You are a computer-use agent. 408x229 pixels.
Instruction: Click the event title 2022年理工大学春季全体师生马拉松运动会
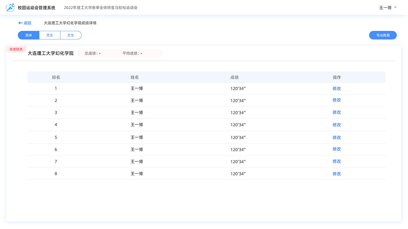click(101, 7)
